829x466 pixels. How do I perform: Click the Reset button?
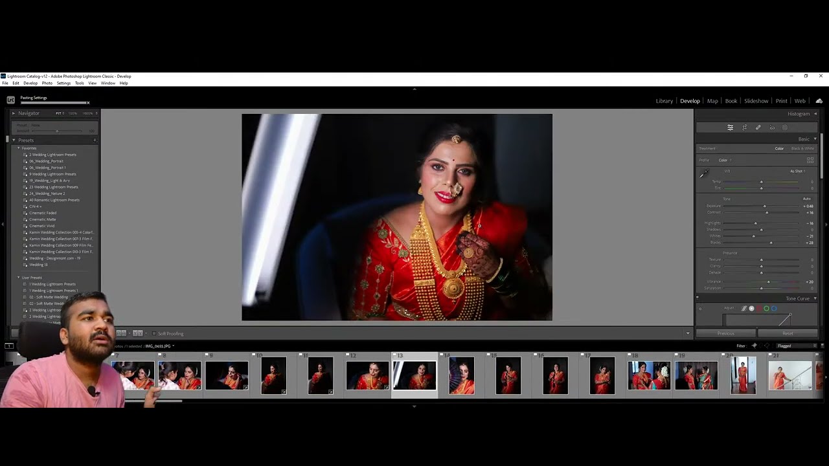click(x=788, y=333)
